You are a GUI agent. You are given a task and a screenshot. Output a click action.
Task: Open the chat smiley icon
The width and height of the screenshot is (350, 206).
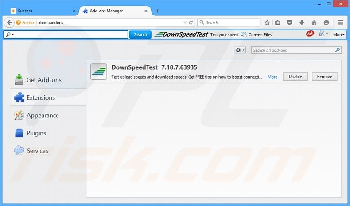pyautogui.click(x=327, y=22)
